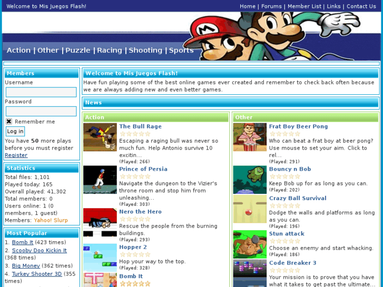Click the Yahoo! Slurp member name
Screen dimensions: 383x287
pyautogui.click(x=51, y=220)
